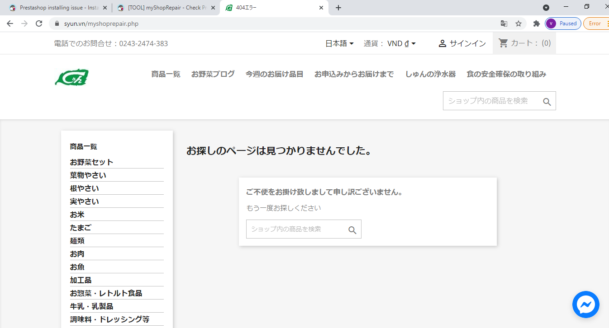The height and width of the screenshot is (328, 609).
Task: Bookmark this page with the star icon
Action: [519, 23]
